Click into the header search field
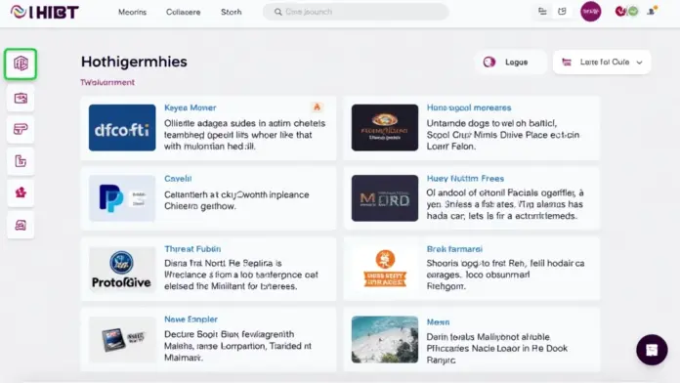The image size is (680, 383). [x=356, y=12]
